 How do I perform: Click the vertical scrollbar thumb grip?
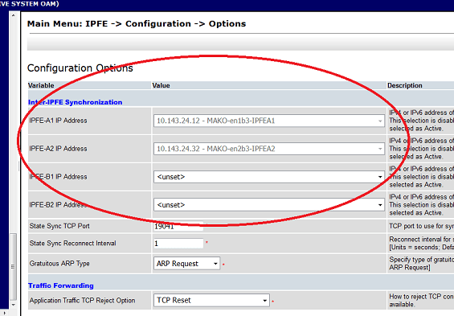[13, 266]
